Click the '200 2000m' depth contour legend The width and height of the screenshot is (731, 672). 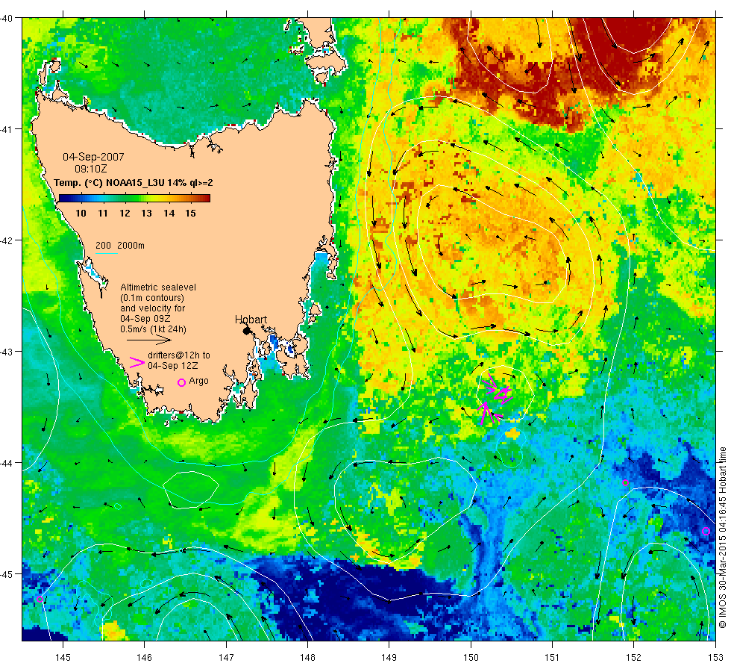tap(120, 246)
